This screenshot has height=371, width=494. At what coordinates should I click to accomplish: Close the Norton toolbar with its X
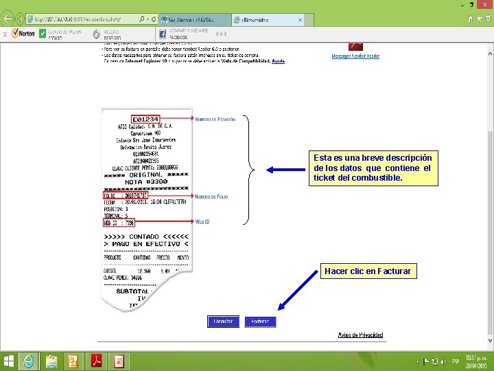[x=5, y=34]
